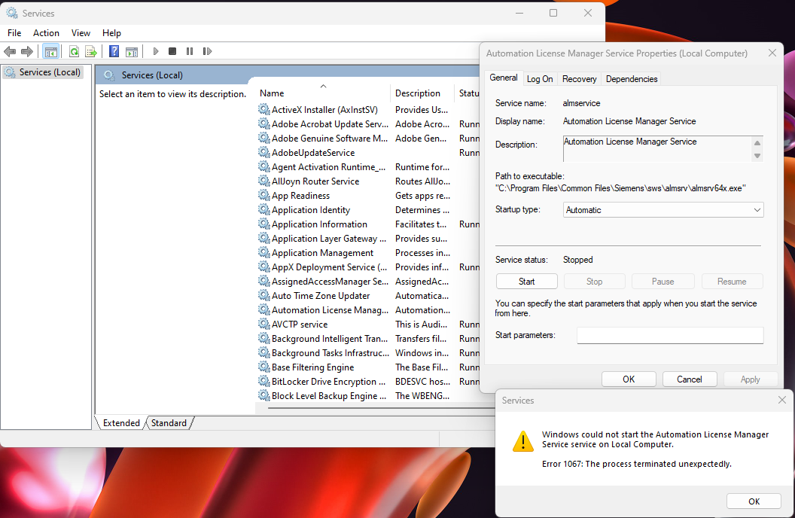
Task: Click the Stop Service square icon
Action: click(172, 51)
